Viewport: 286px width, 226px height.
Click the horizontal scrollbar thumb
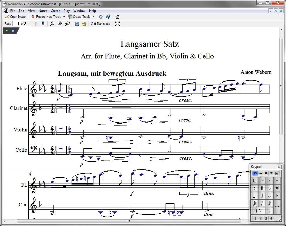[129, 221]
